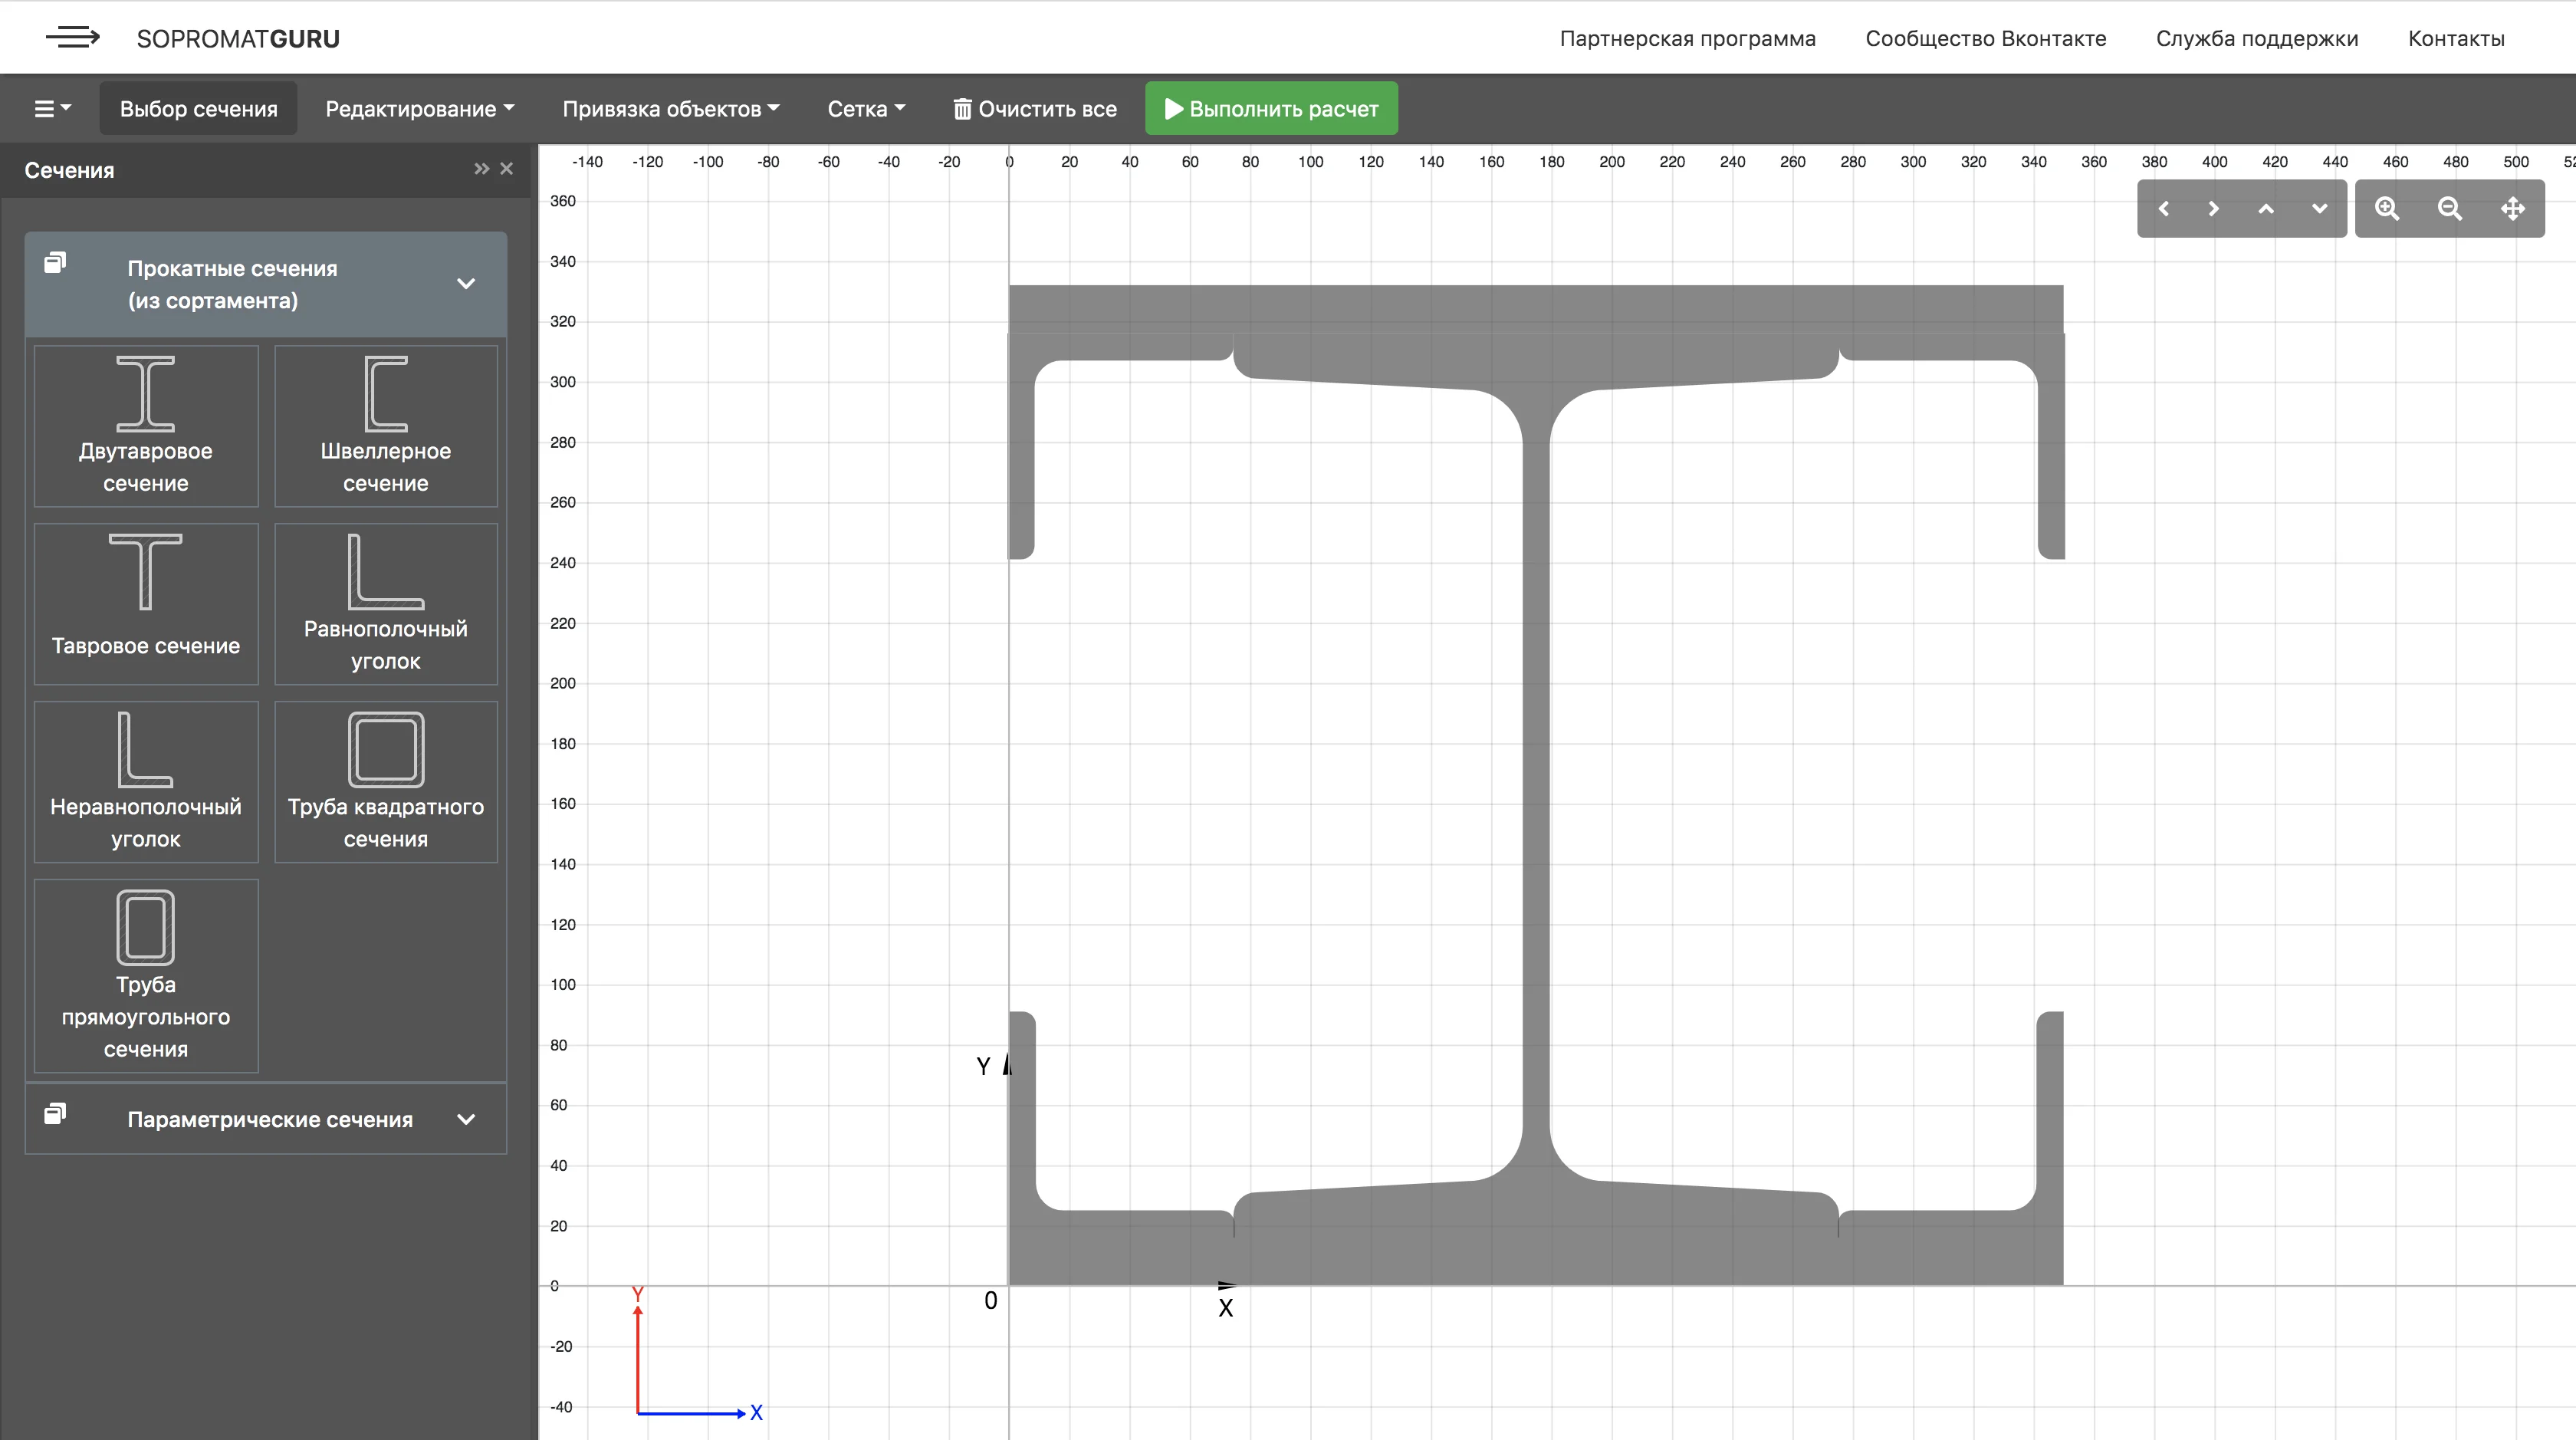
Task: Select the Выбор сечения tab
Action: click(x=198, y=109)
